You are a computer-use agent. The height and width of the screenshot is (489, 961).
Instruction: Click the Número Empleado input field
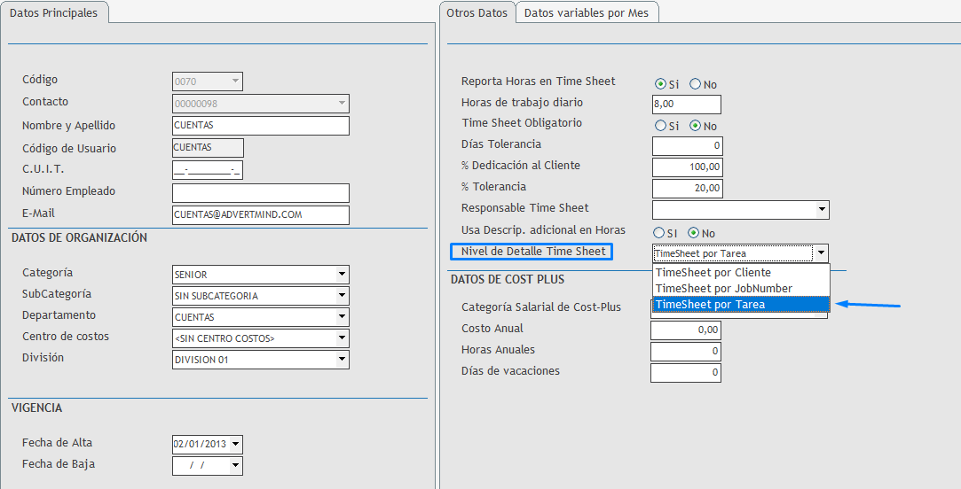pyautogui.click(x=261, y=193)
